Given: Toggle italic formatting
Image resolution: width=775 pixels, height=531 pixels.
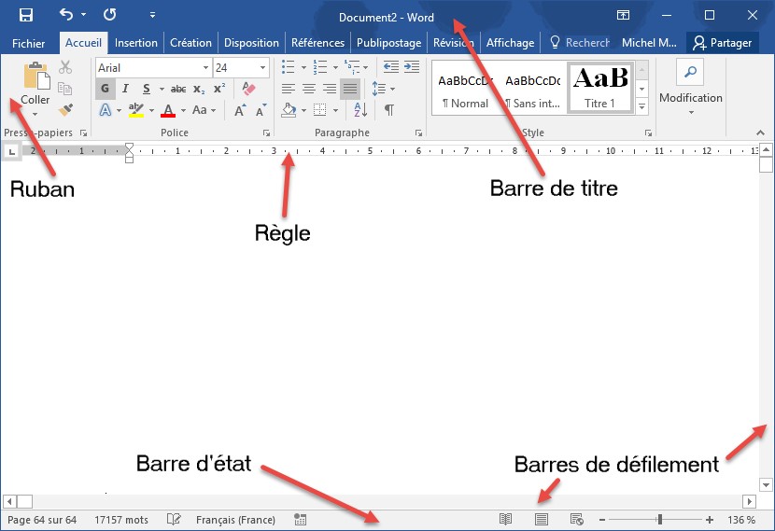Looking at the screenshot, I should tap(125, 89).
